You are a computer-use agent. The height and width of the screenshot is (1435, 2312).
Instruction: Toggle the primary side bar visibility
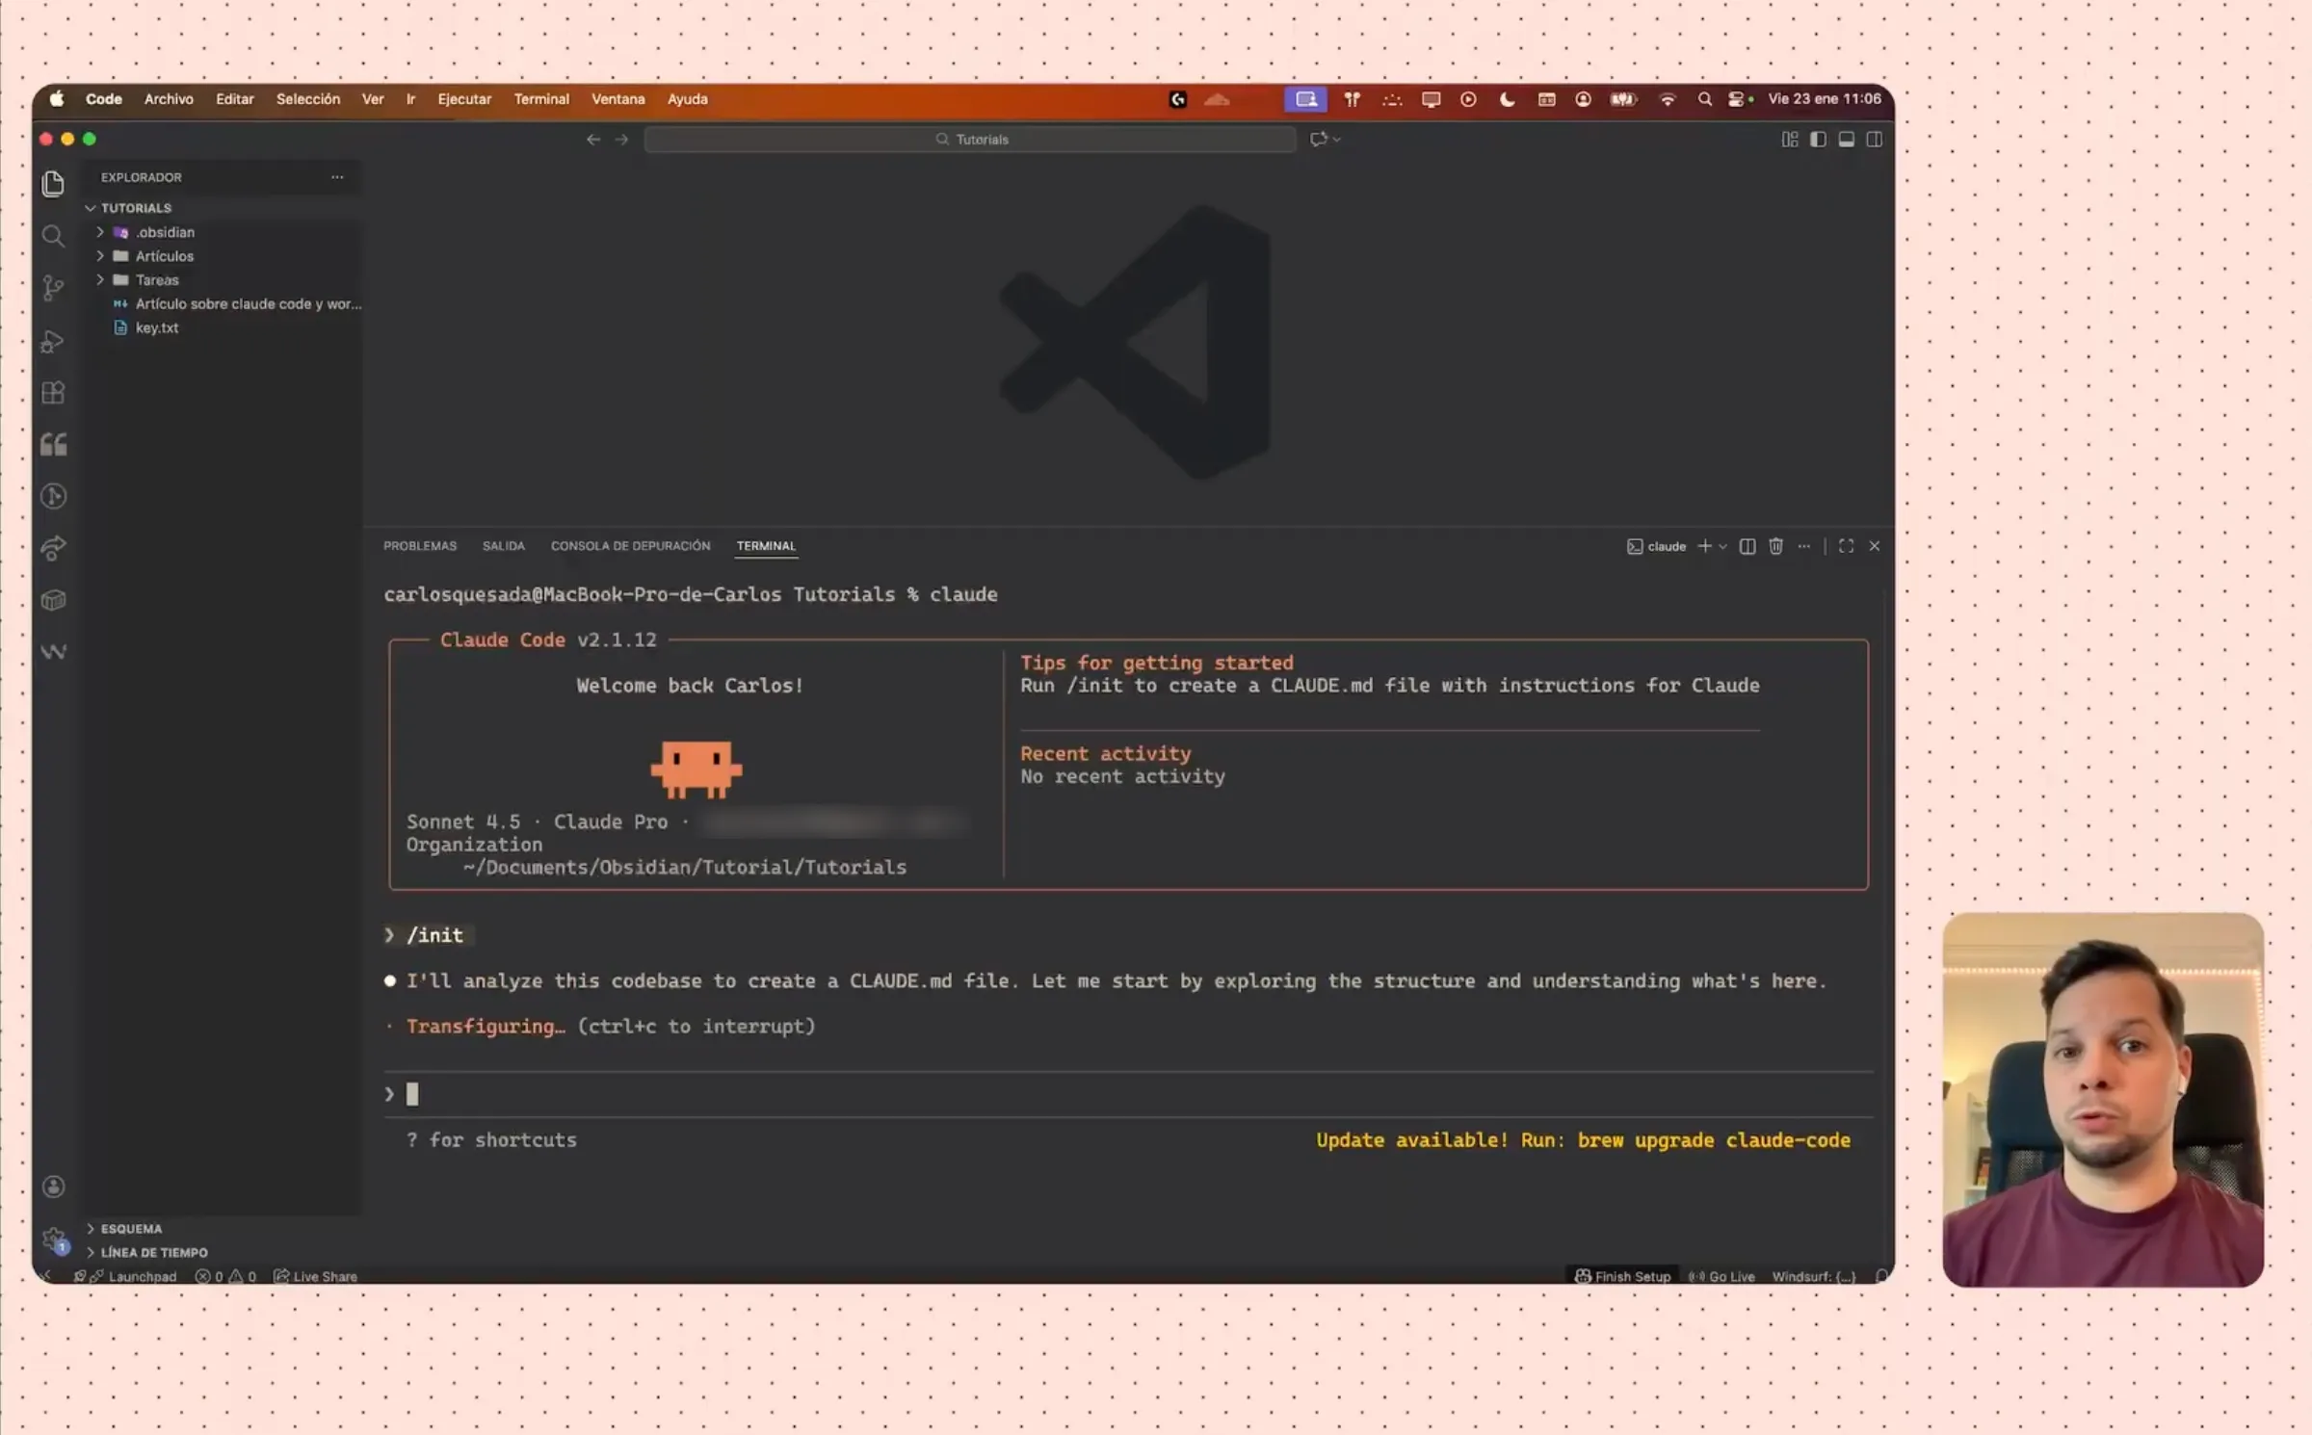click(x=1818, y=140)
